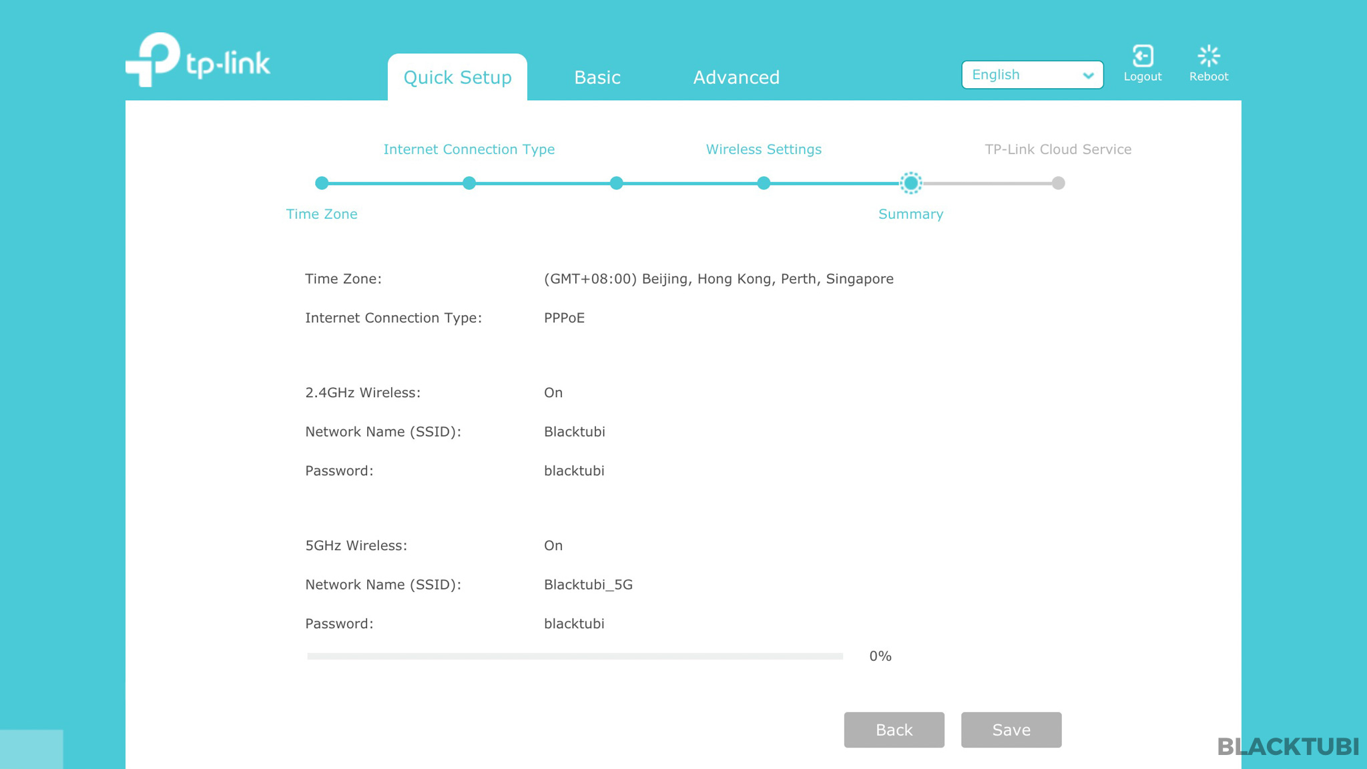Viewport: 1367px width, 769px height.
Task: Click the Internet Connection Type step dot
Action: [x=469, y=183]
